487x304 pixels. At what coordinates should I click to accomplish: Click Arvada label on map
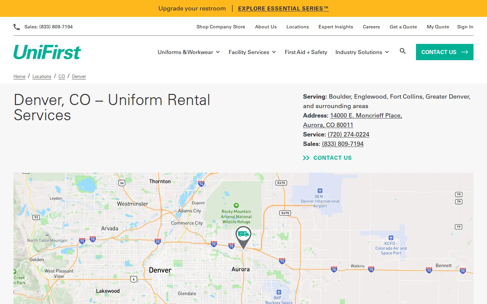[110, 228]
